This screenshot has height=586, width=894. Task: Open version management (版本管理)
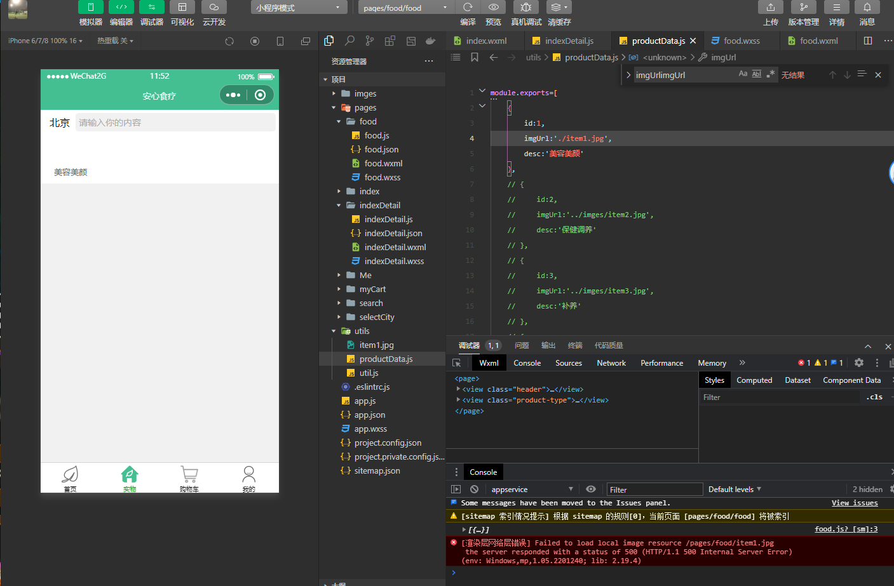click(x=804, y=7)
